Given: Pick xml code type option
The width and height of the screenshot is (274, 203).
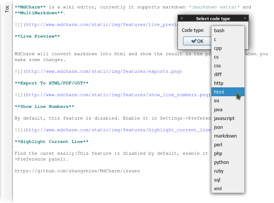Looking at the screenshot, I should click(x=228, y=188).
